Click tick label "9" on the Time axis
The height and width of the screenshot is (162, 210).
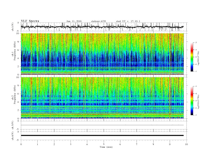pyautogui.click(x=170, y=144)
